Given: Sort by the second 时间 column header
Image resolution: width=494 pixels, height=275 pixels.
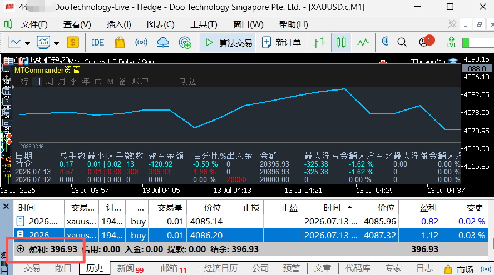Looking at the screenshot, I should tap(331, 208).
